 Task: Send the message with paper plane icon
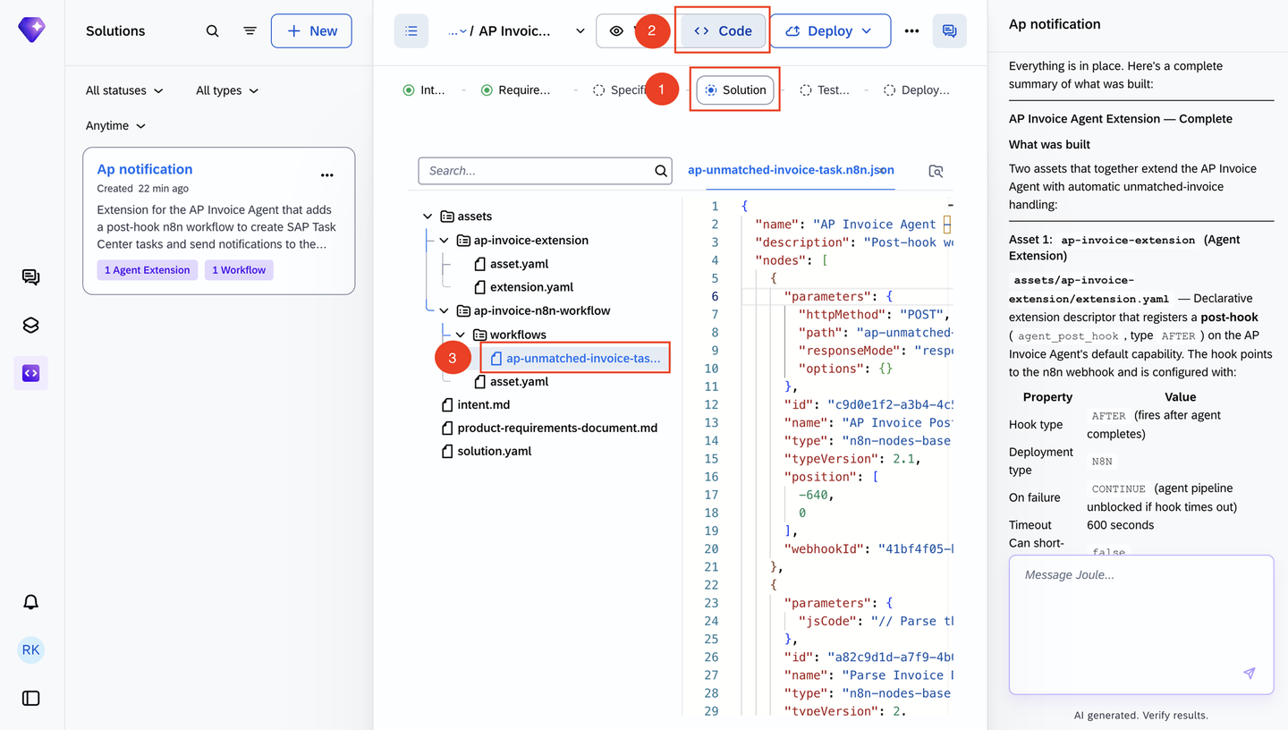pyautogui.click(x=1250, y=674)
